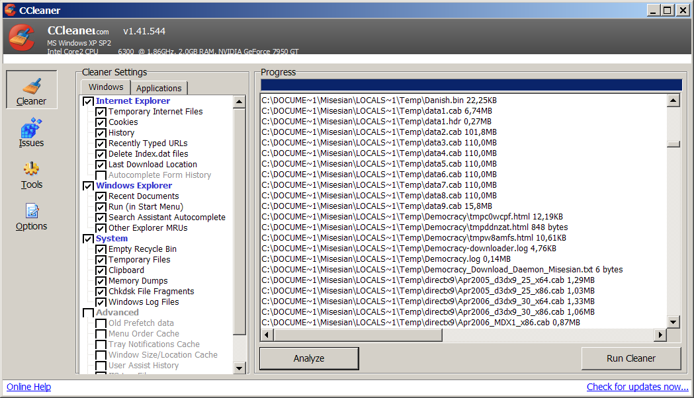Enable the Advanced group checkbox
This screenshot has width=694, height=398.
pos(88,313)
